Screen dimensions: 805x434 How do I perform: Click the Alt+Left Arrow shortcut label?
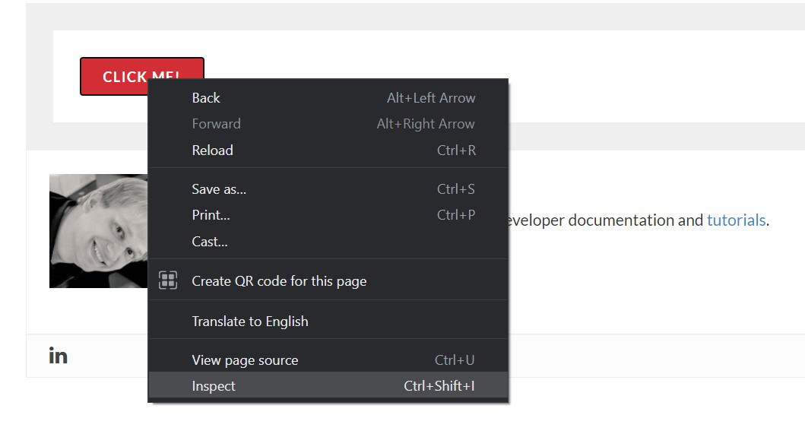431,98
